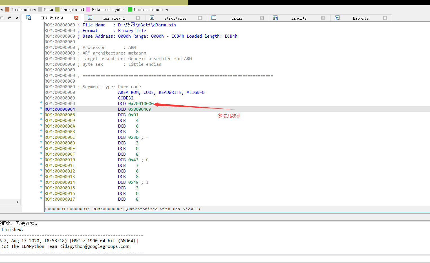Click the Structures panel icon
Screen dimensions: 430x263
152,17
